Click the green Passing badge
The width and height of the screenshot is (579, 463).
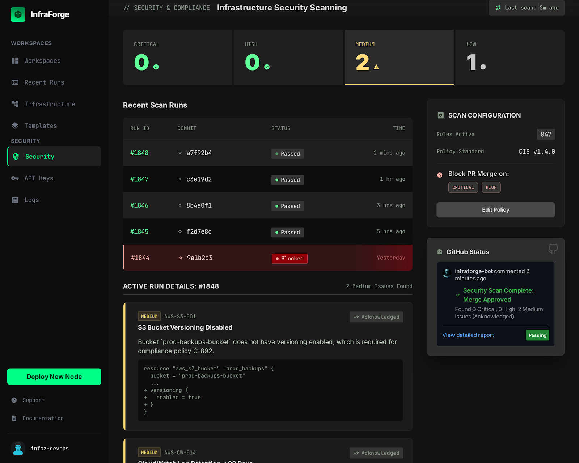click(537, 335)
